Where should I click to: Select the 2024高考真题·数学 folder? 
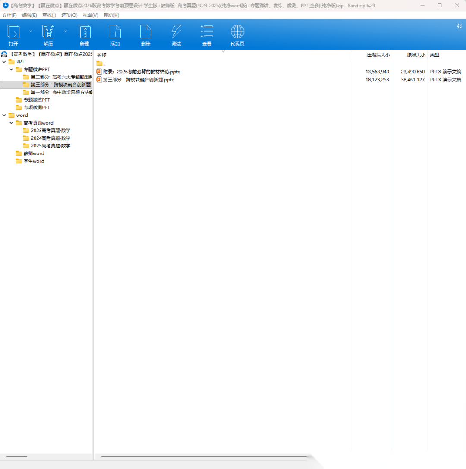point(50,138)
